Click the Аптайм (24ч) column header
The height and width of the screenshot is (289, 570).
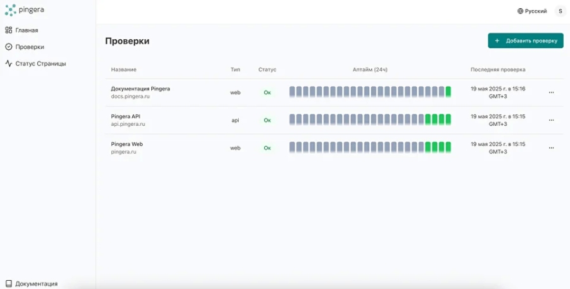click(x=370, y=70)
